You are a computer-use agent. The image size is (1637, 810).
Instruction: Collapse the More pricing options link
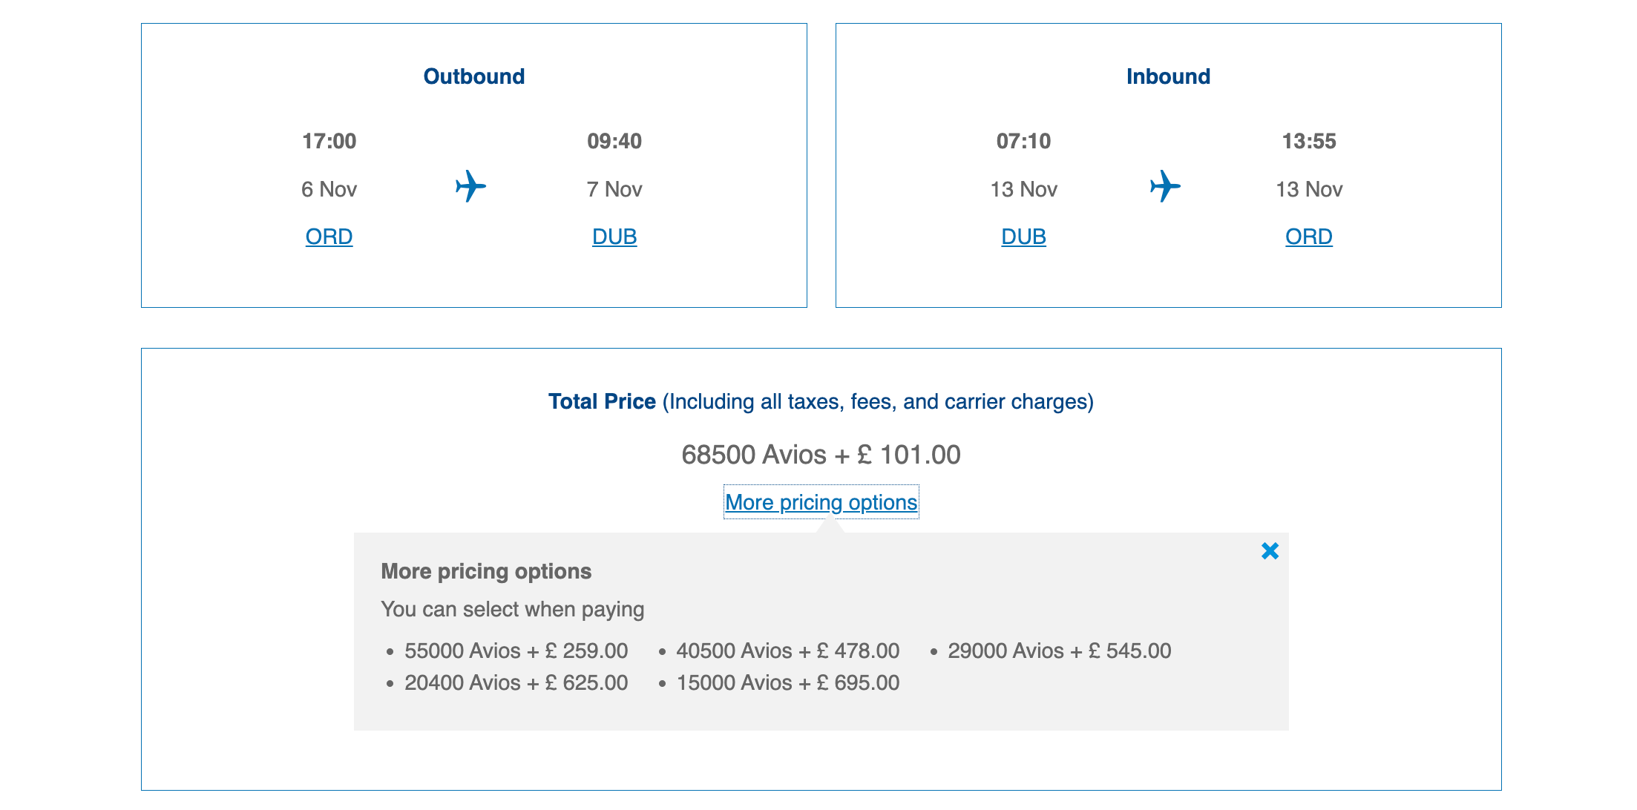coord(821,502)
